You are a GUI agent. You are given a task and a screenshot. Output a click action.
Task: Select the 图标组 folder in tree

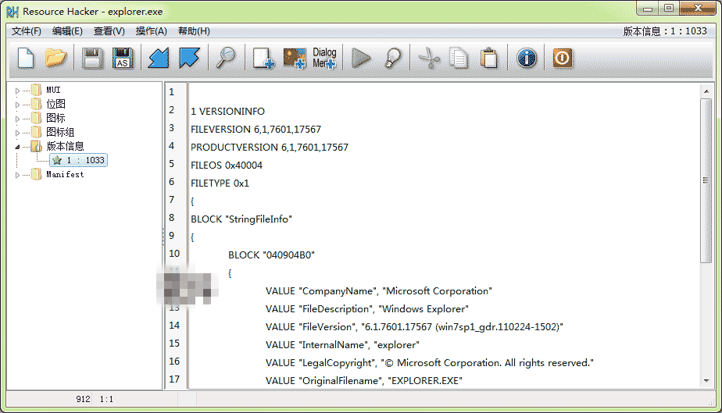click(x=60, y=133)
